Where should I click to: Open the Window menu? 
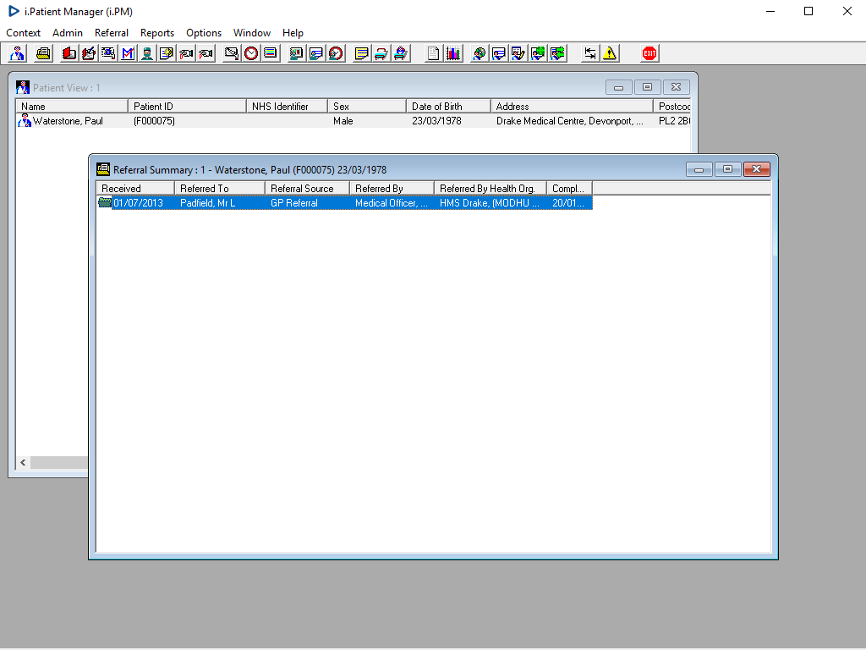[x=252, y=33]
